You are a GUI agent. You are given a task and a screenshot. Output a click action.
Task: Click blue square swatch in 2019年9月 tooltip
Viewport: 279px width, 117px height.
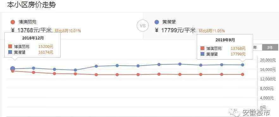point(202,54)
